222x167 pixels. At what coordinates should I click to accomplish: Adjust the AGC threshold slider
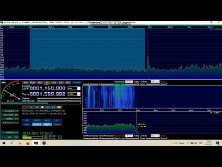(59, 101)
